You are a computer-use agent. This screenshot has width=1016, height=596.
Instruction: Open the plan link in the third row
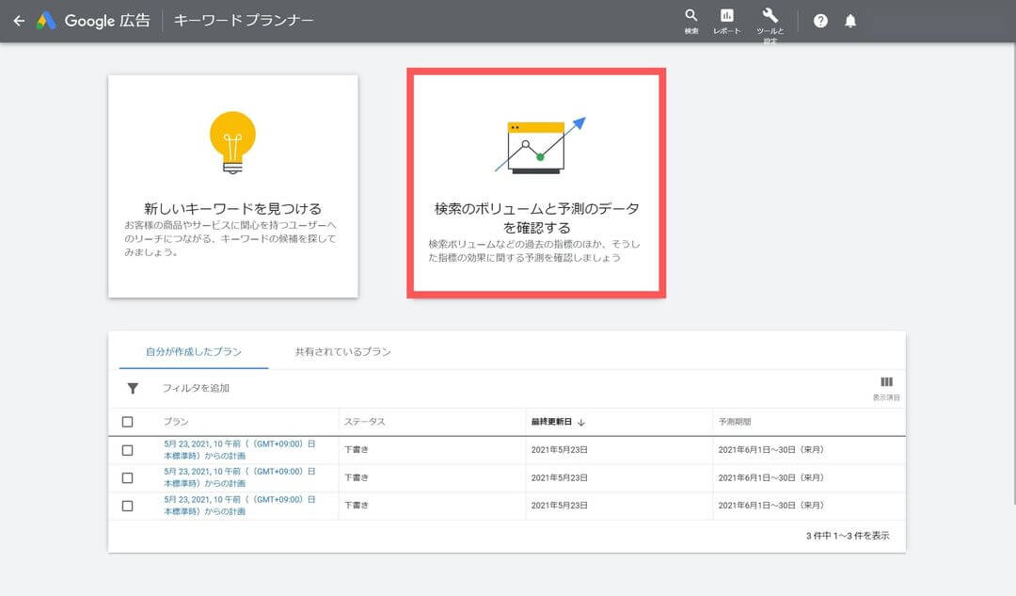coord(240,506)
